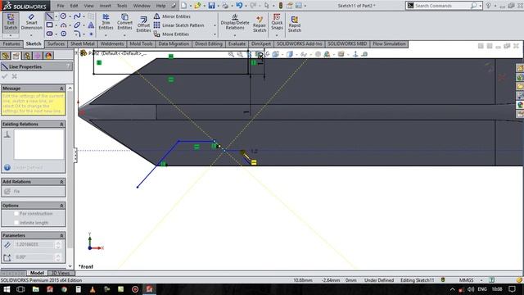Viewport: 524px width, 295px height.
Task: Select the Polygon sketch tool
Action: 63,34
